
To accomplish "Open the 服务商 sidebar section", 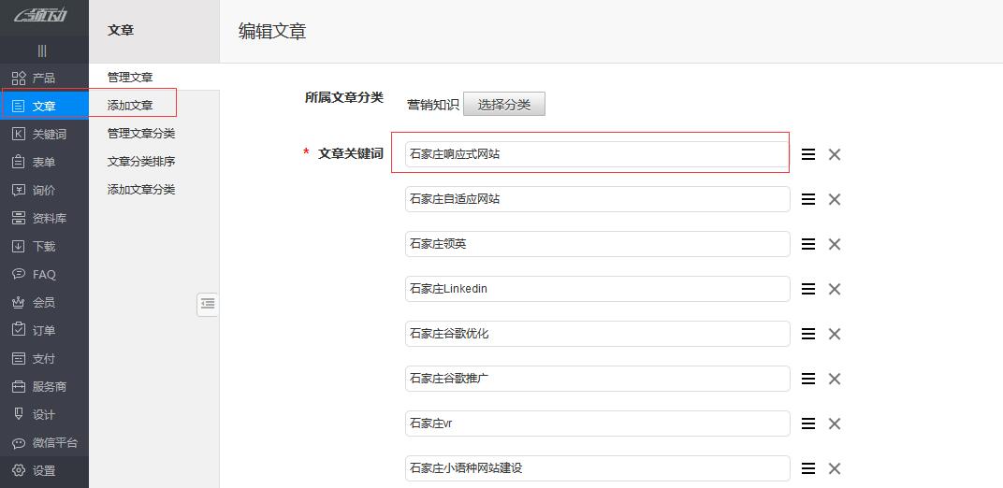I will [44, 387].
